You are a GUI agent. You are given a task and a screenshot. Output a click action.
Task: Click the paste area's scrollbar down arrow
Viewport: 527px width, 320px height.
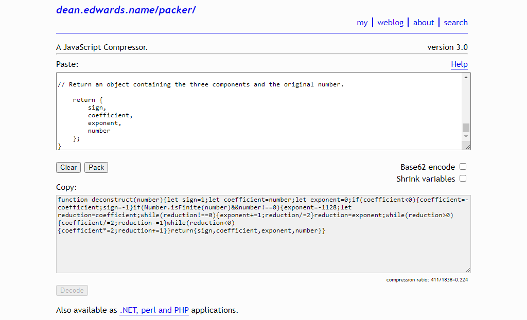(x=466, y=135)
